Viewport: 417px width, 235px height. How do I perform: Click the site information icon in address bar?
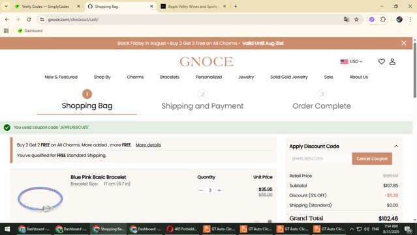(42, 20)
